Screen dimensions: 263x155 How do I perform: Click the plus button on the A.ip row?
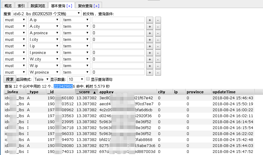[150, 20]
